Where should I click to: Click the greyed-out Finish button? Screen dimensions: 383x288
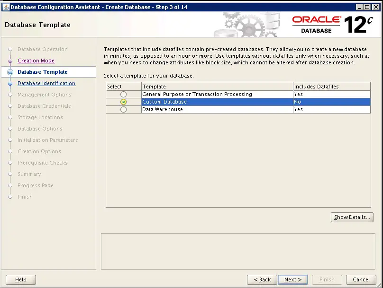pos(327,279)
